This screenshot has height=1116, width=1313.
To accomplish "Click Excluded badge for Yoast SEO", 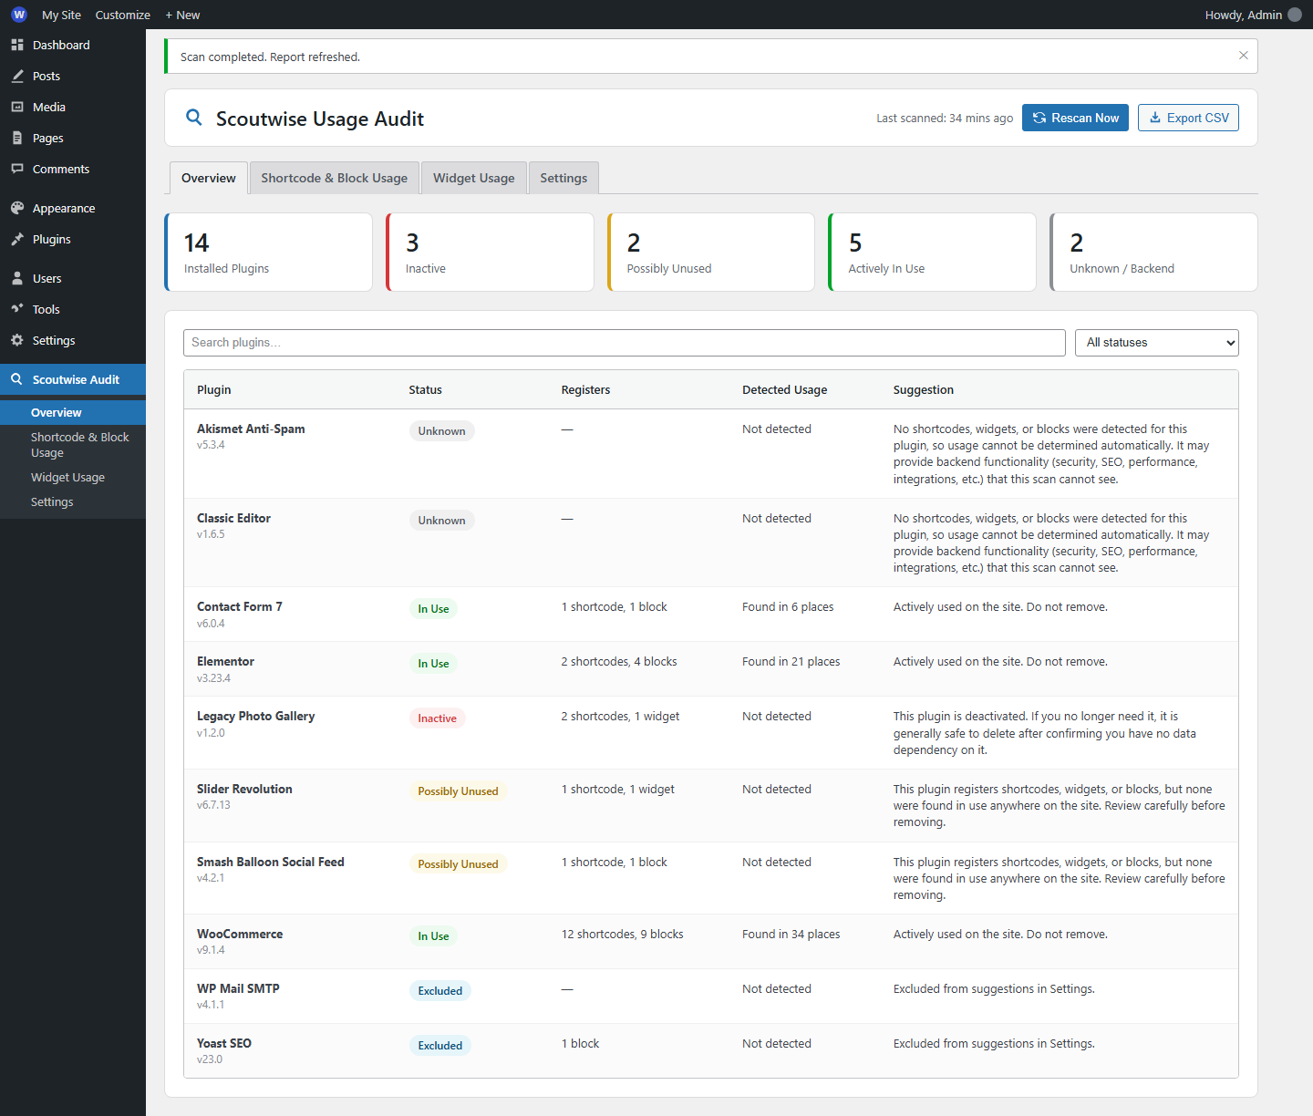I will [440, 1046].
